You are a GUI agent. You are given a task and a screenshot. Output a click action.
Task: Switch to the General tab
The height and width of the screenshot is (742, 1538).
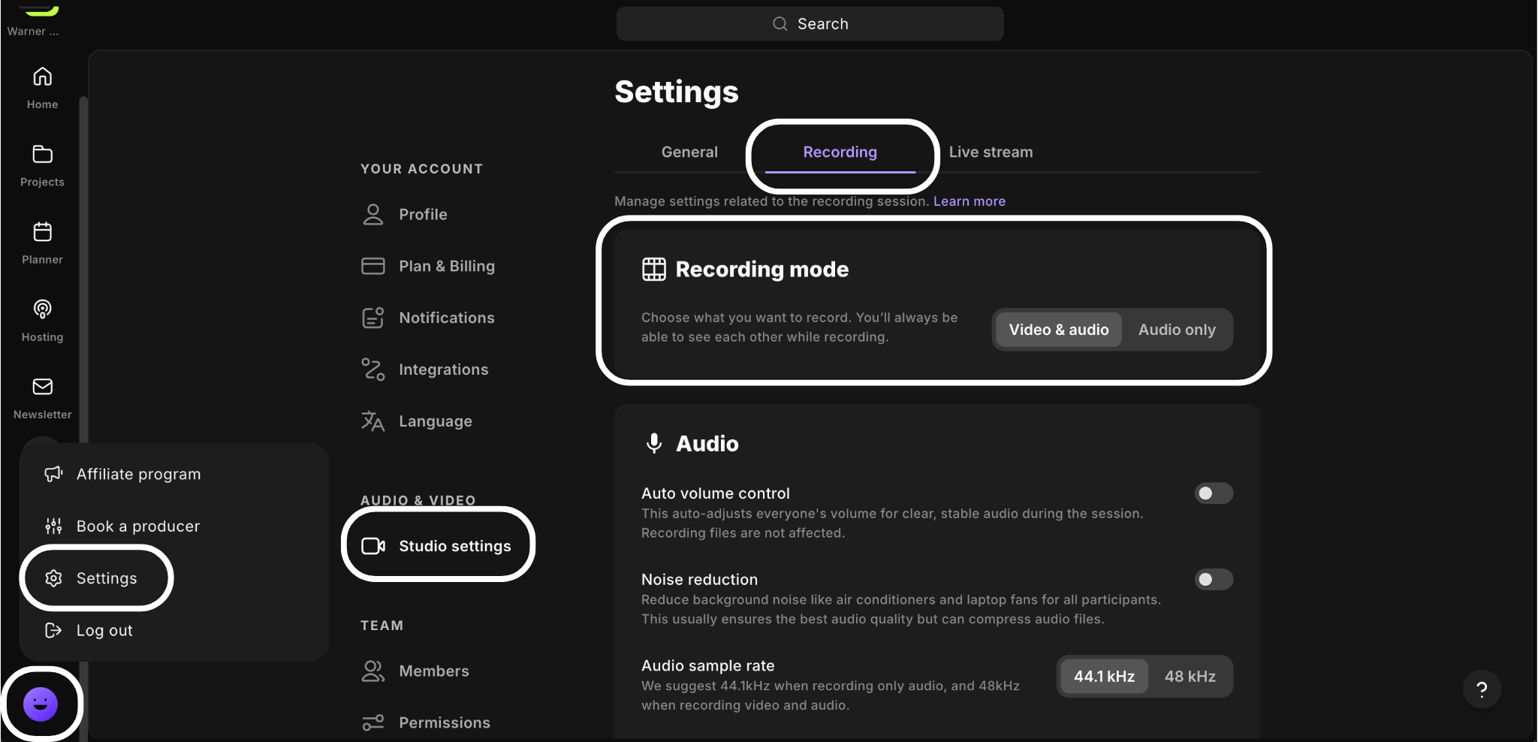tap(689, 152)
